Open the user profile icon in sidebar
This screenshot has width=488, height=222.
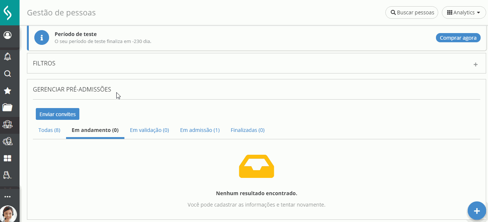7,35
